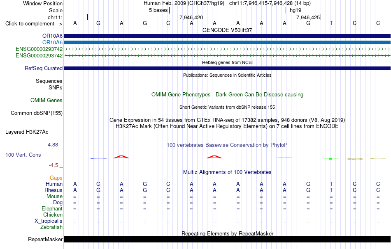
Task: Click the Elephant species row label
Action: click(x=52, y=209)
